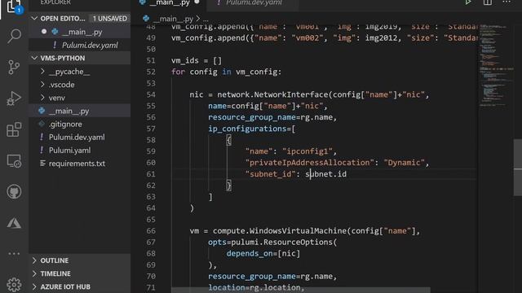Open the Azure view icon

pyautogui.click(x=14, y=223)
